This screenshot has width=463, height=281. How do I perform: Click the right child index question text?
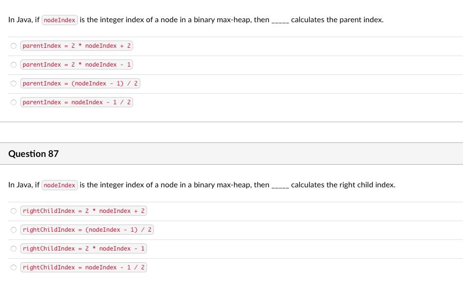pyautogui.click(x=202, y=185)
